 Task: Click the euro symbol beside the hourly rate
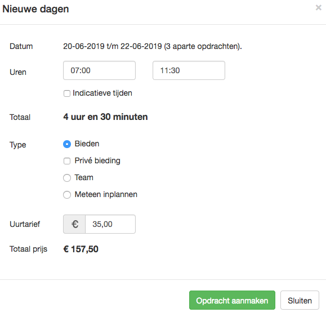click(74, 224)
